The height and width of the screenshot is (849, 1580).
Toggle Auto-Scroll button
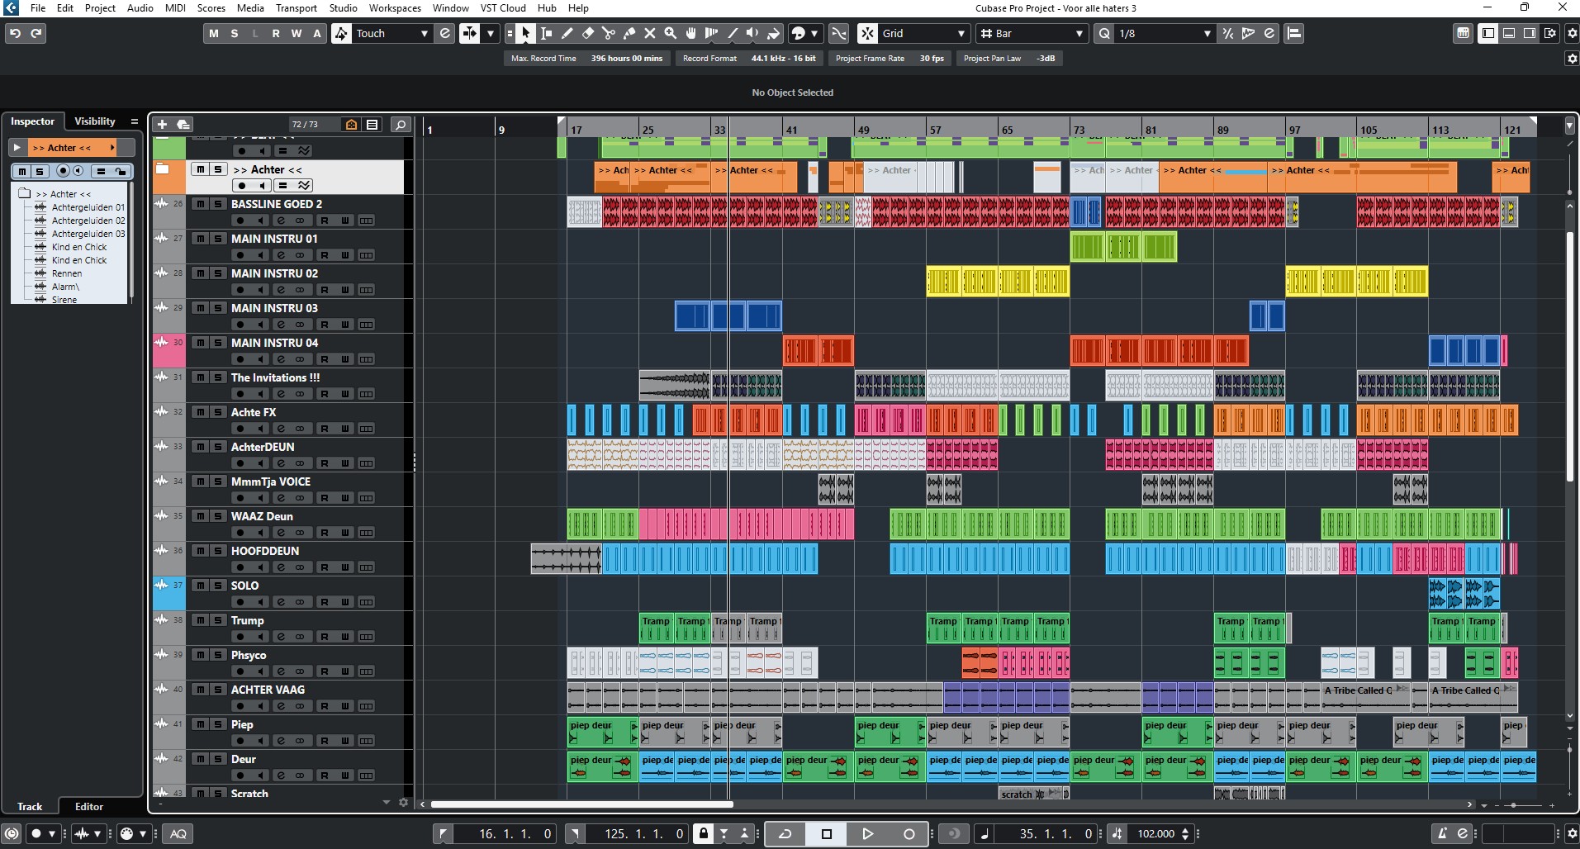click(469, 33)
